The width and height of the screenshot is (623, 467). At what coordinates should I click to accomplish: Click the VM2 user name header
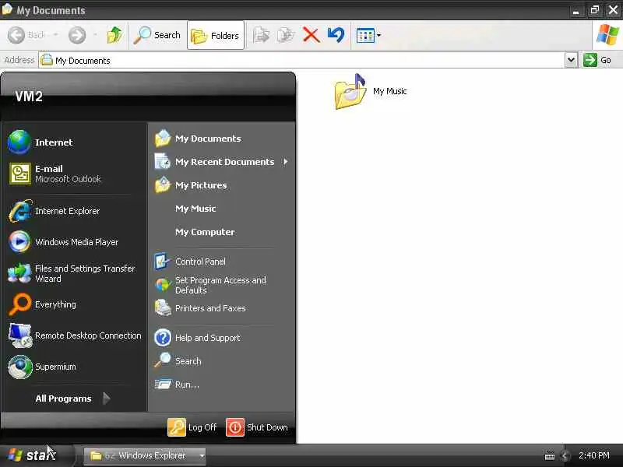tap(29, 96)
